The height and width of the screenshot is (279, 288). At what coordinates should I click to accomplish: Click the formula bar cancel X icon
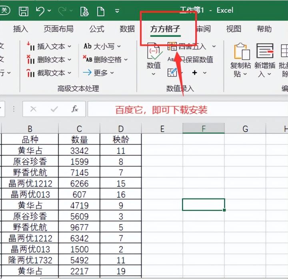tap(33, 109)
